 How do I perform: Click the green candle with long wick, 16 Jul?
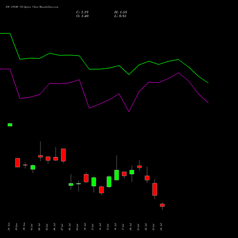coord(117,175)
